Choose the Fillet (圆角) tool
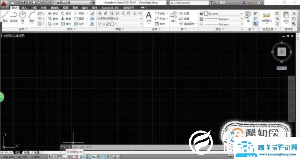This screenshot has width=300, height=159. pos(79,18)
